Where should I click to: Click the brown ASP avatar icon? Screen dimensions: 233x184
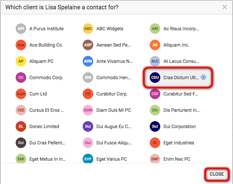[x=88, y=45]
